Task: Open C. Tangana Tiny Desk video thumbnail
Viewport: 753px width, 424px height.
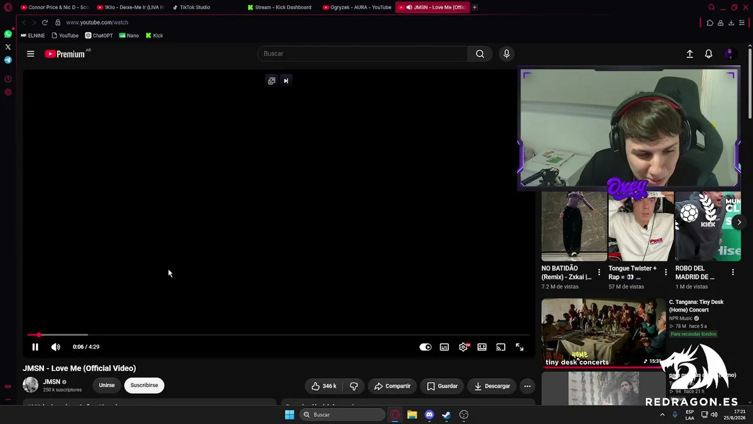Action: 604,333
